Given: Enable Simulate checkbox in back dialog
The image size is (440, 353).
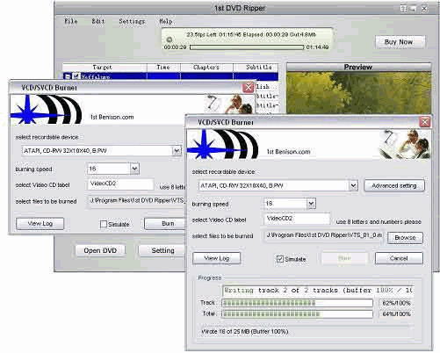Looking at the screenshot, I should (x=103, y=224).
